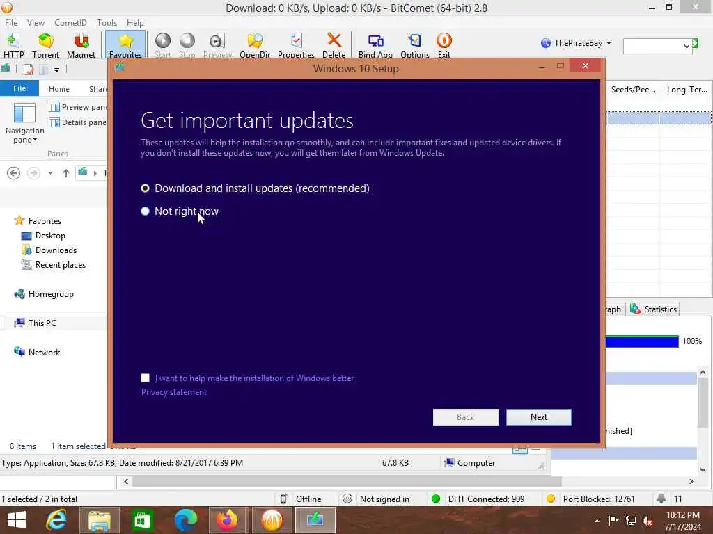Click the 100% blue progress bar
This screenshot has height=534, width=713.
pyautogui.click(x=641, y=341)
